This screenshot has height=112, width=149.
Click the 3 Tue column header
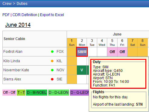[92, 42]
